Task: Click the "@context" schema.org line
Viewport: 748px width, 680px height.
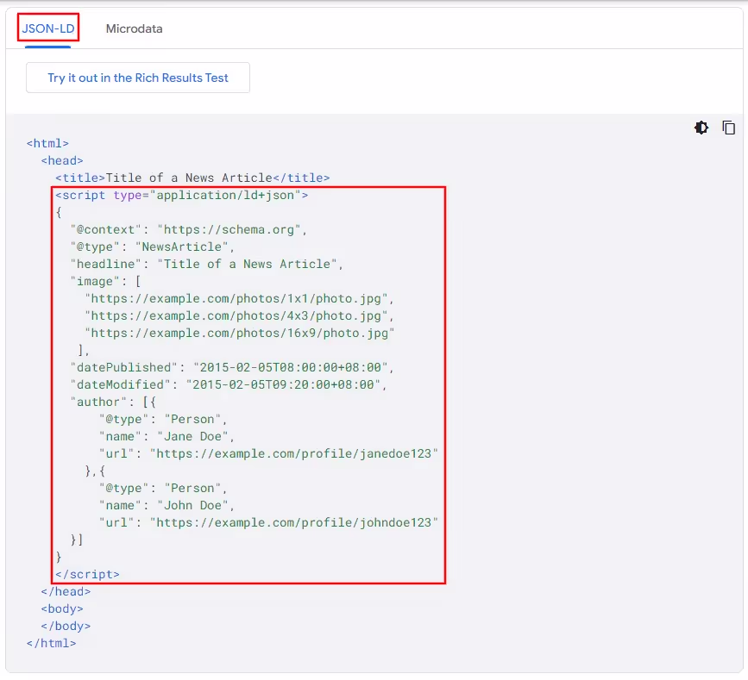Action: [x=188, y=230]
